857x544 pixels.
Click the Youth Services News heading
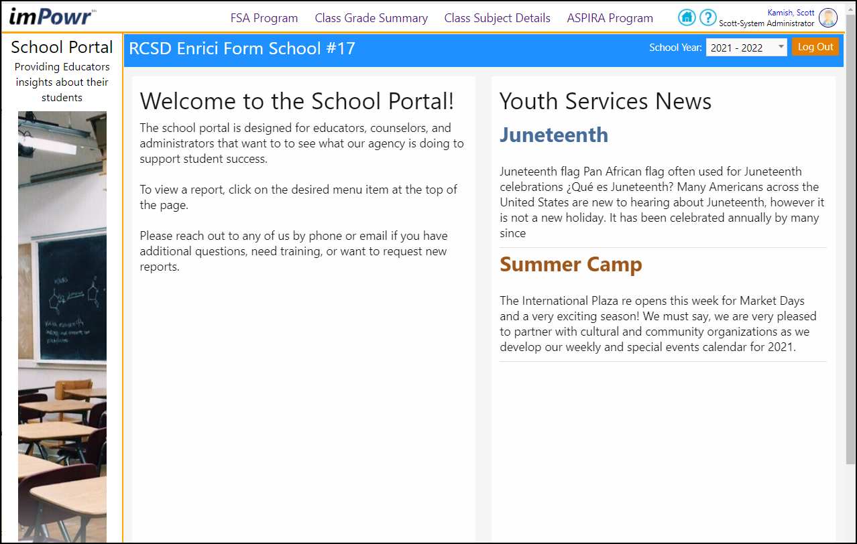(606, 101)
